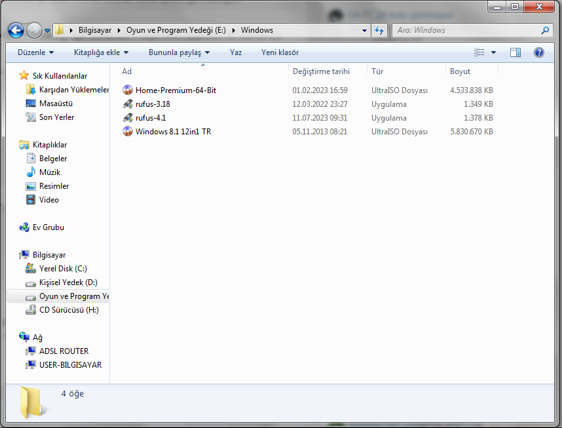Image resolution: width=562 pixels, height=428 pixels.
Task: Open the view options dropdown arrow
Action: pyautogui.click(x=493, y=52)
